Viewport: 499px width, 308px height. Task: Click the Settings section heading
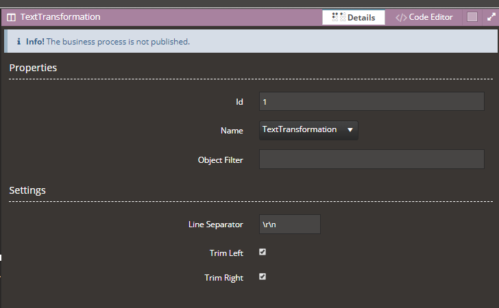(x=27, y=190)
